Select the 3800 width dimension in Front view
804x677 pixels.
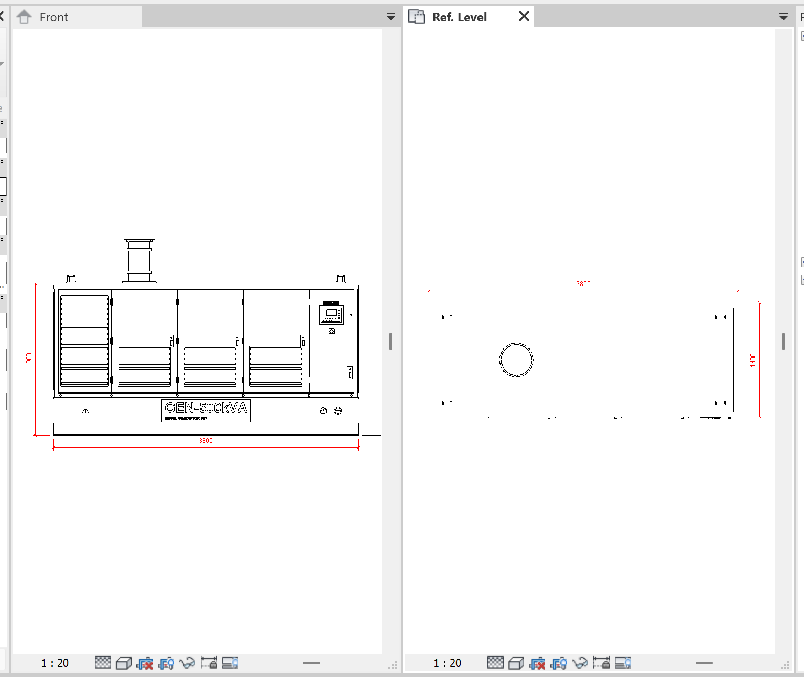click(206, 441)
